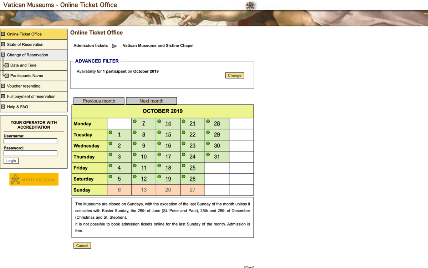Open the Online Ticket Office menu item
Image resolution: width=428 pixels, height=268 pixels.
click(x=34, y=34)
